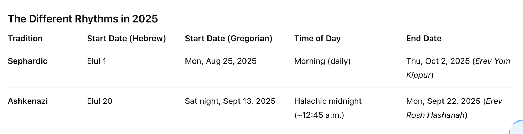Click the italic Kippur text
This screenshot has width=523, height=134.
point(418,75)
